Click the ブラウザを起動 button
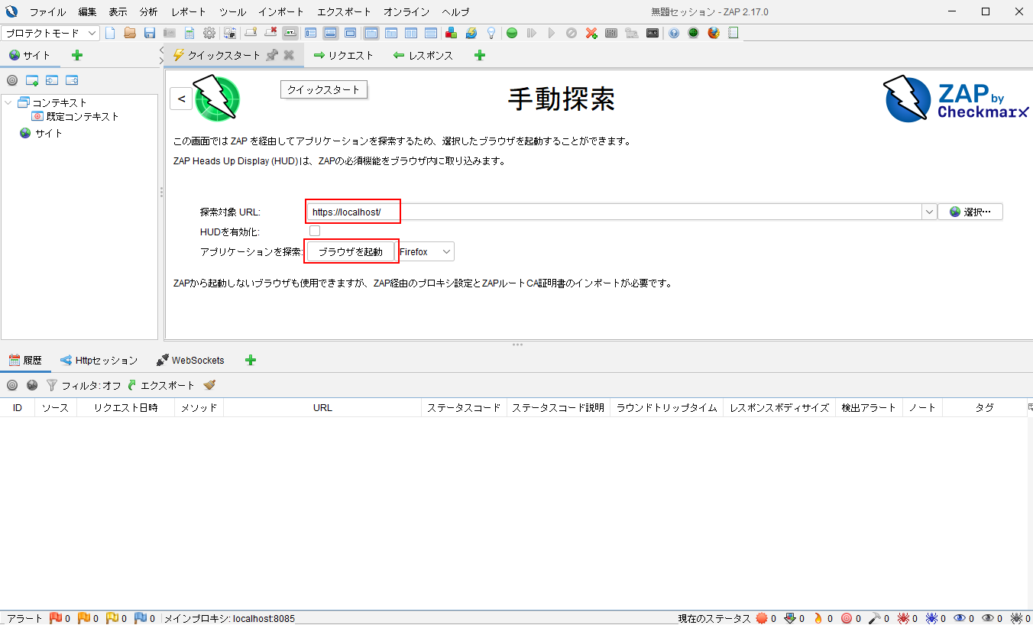 (x=350, y=251)
